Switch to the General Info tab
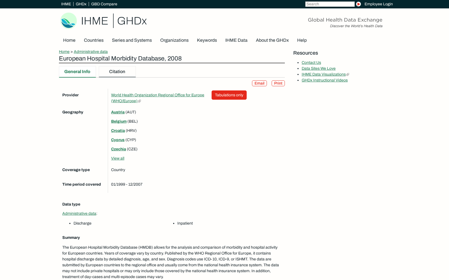The height and width of the screenshot is (280, 449). [77, 72]
